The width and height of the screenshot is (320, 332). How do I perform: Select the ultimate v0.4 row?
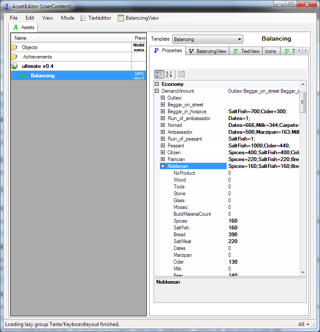(79, 66)
